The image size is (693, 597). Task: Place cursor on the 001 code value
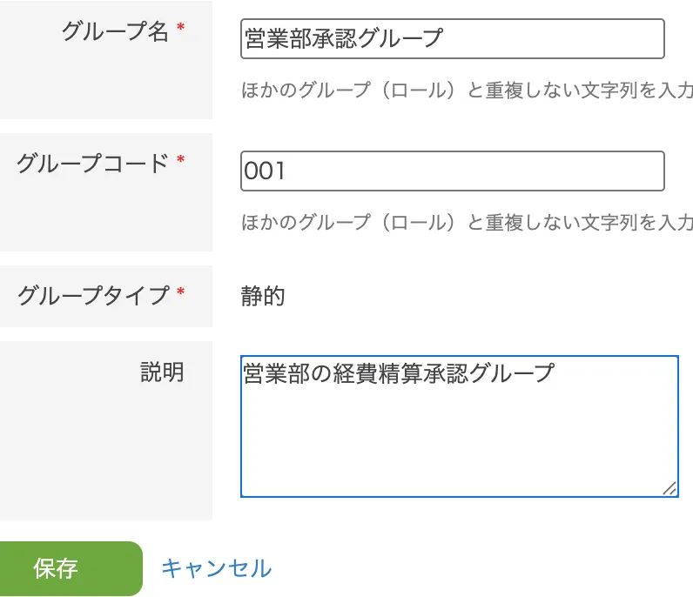265,171
